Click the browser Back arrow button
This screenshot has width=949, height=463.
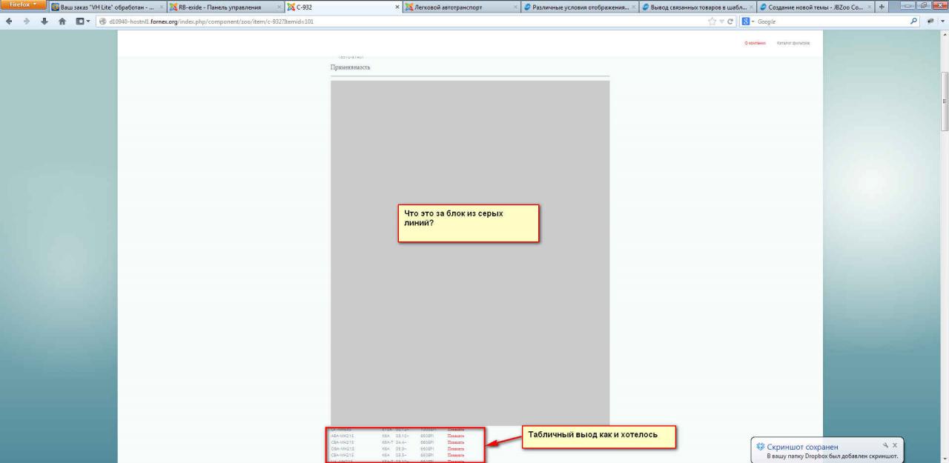click(9, 22)
